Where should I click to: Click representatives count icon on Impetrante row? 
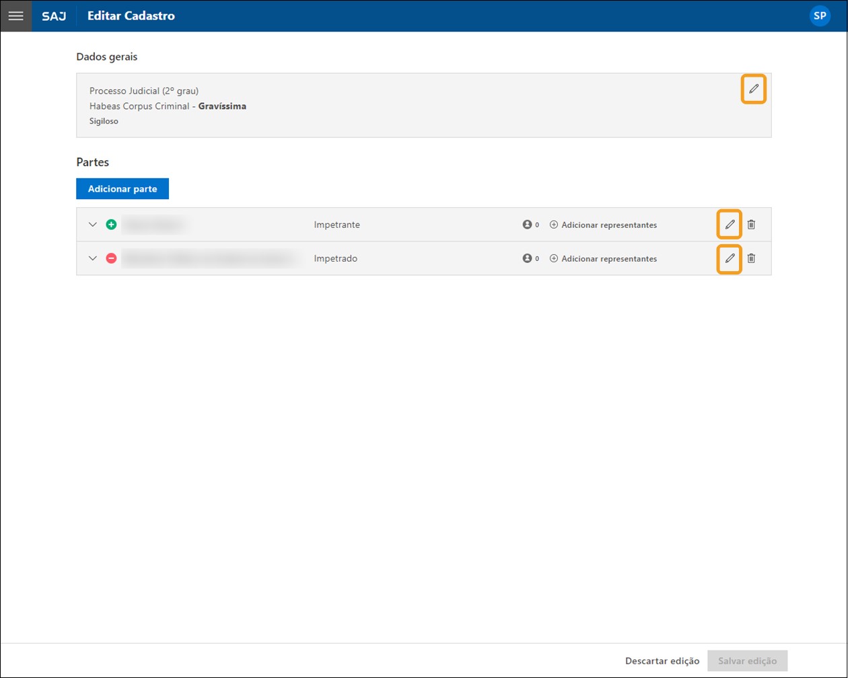[x=528, y=225]
